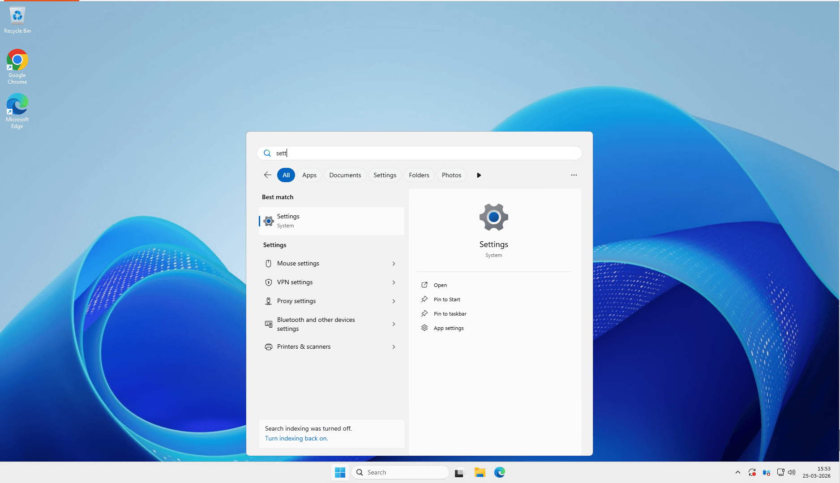Click the Settings gear in Best match
Viewport: 840px width, 483px height.
[x=269, y=221]
